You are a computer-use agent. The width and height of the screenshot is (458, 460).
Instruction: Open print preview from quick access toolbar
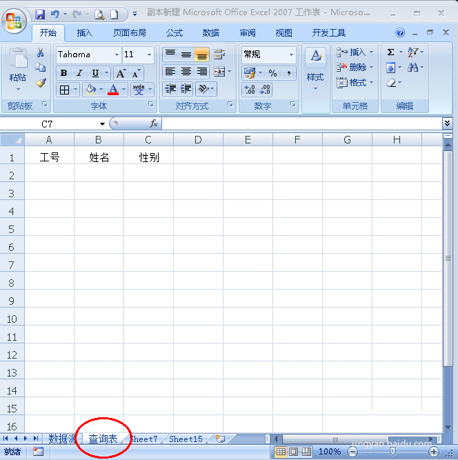pos(99,14)
